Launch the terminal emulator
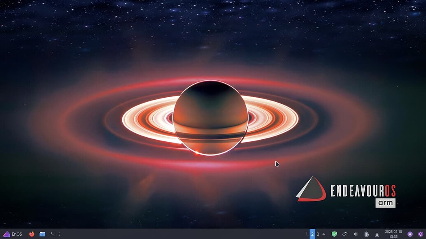Viewport: 426px width, 239px height. [52, 234]
